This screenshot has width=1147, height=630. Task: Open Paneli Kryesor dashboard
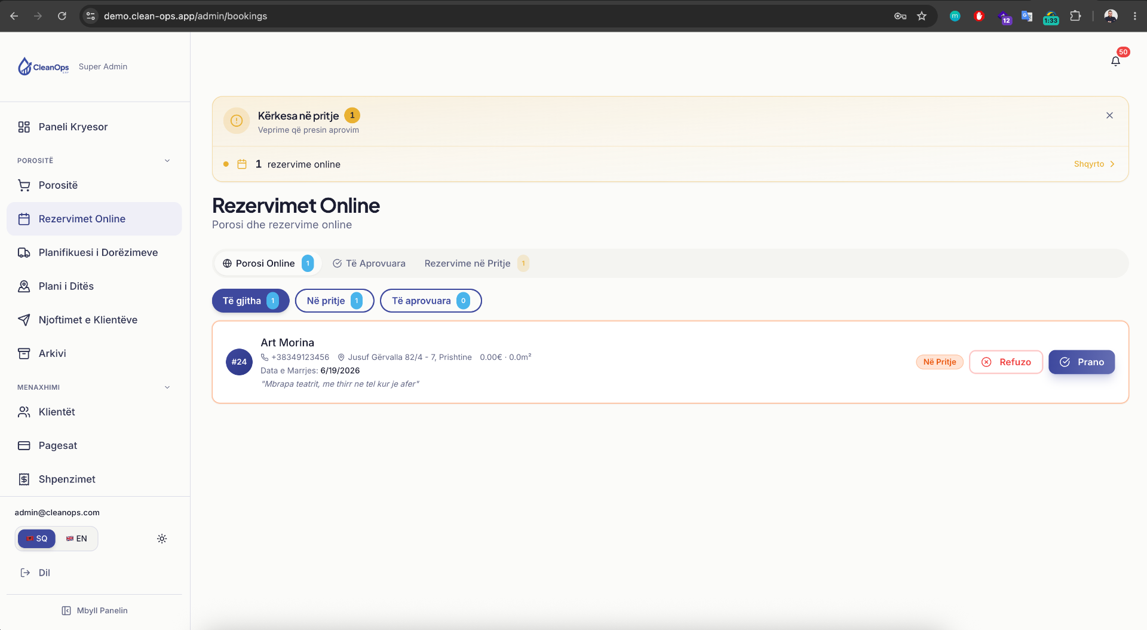[x=94, y=127]
